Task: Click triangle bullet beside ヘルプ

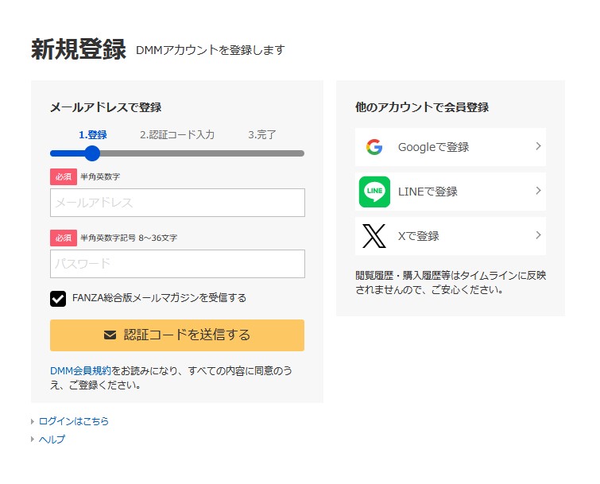Action: (x=33, y=439)
